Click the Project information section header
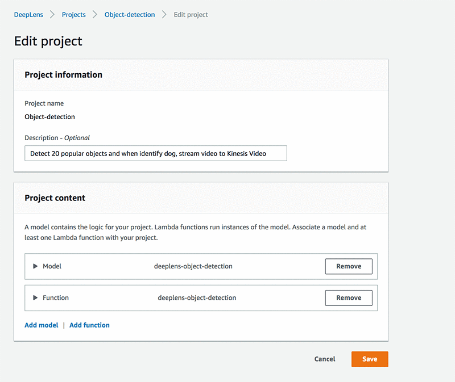This screenshot has width=455, height=382. [64, 75]
